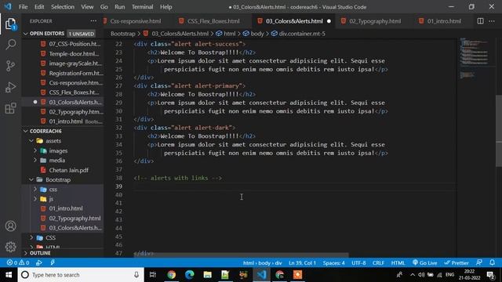Open Explorer views and more actions ellipsis
The image size is (502, 282).
click(93, 21)
